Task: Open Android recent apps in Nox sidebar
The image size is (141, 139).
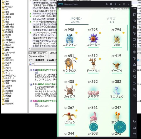Action: point(134,134)
